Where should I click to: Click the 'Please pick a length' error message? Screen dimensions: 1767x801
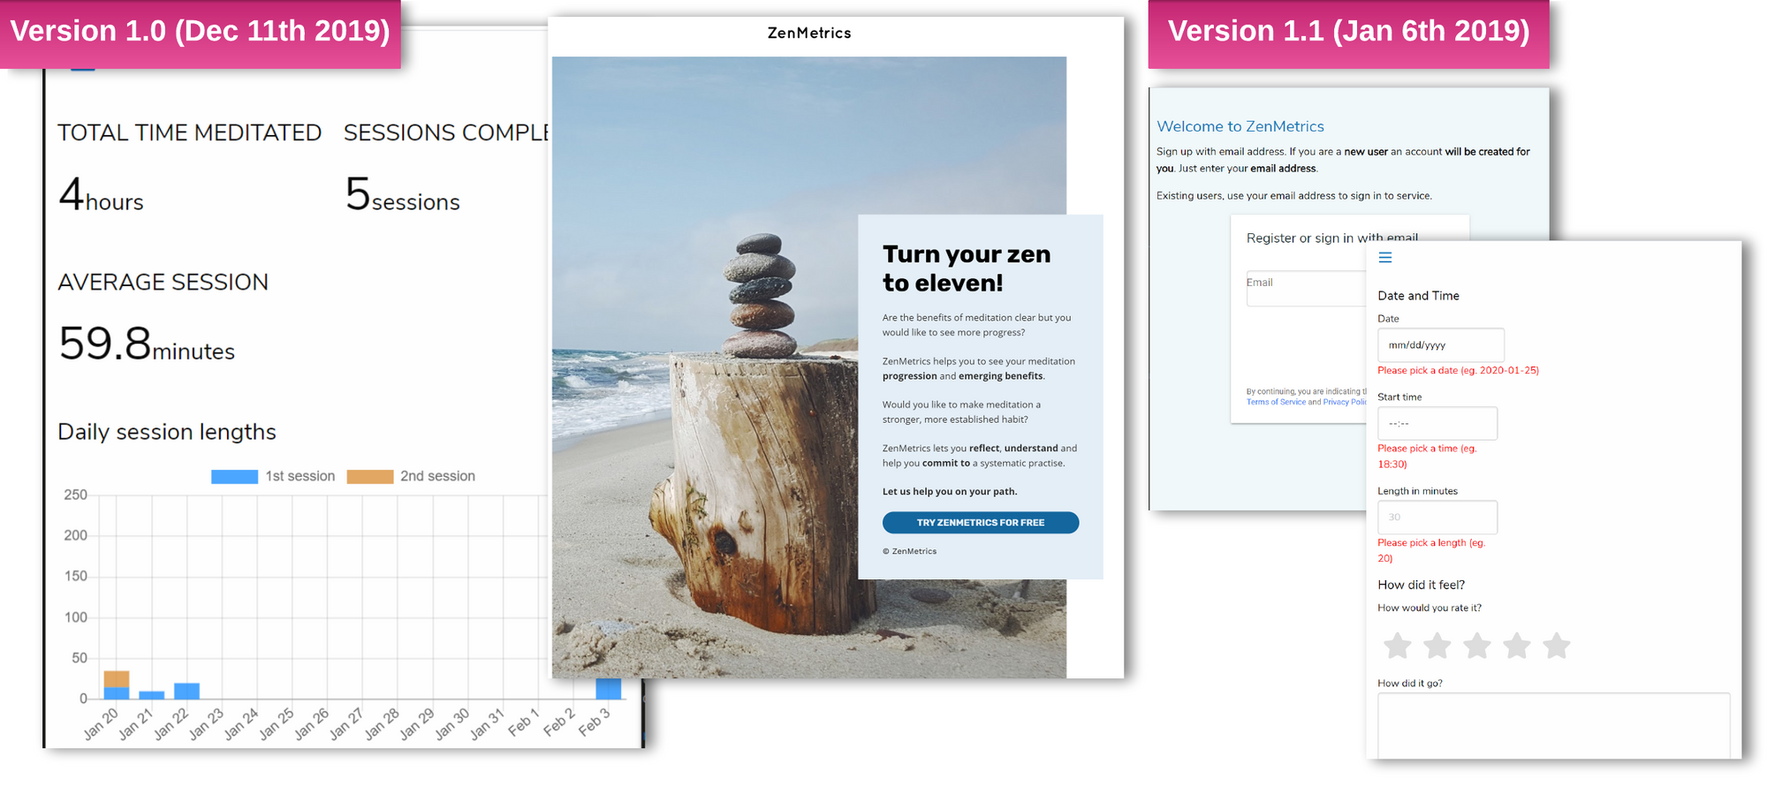click(x=1431, y=550)
